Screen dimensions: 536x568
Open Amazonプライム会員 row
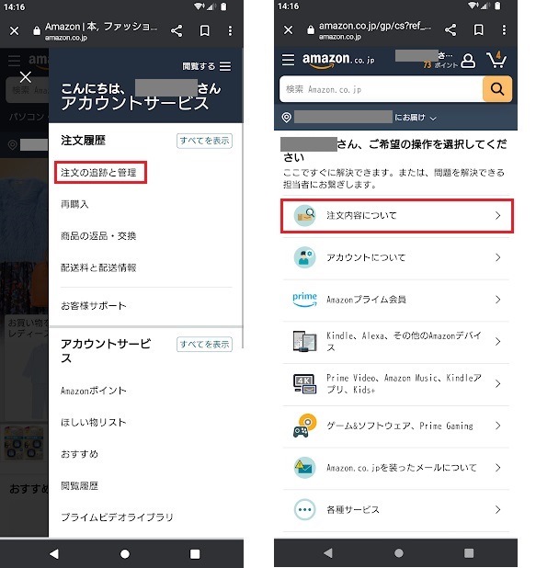coord(395,300)
